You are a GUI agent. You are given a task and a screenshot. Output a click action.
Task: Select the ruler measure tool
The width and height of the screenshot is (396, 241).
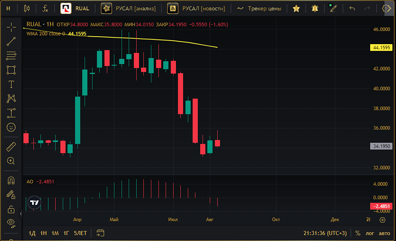(11, 147)
